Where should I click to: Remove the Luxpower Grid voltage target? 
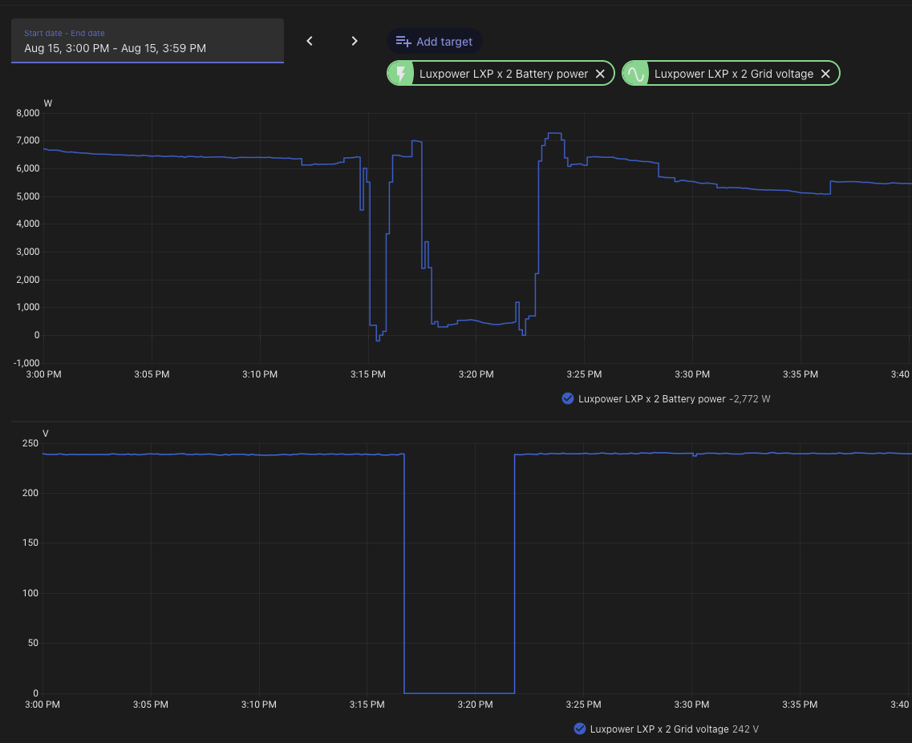coord(825,74)
